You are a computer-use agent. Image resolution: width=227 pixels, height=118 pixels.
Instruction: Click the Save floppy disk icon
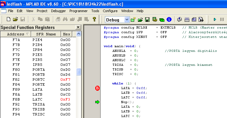[23, 19]
